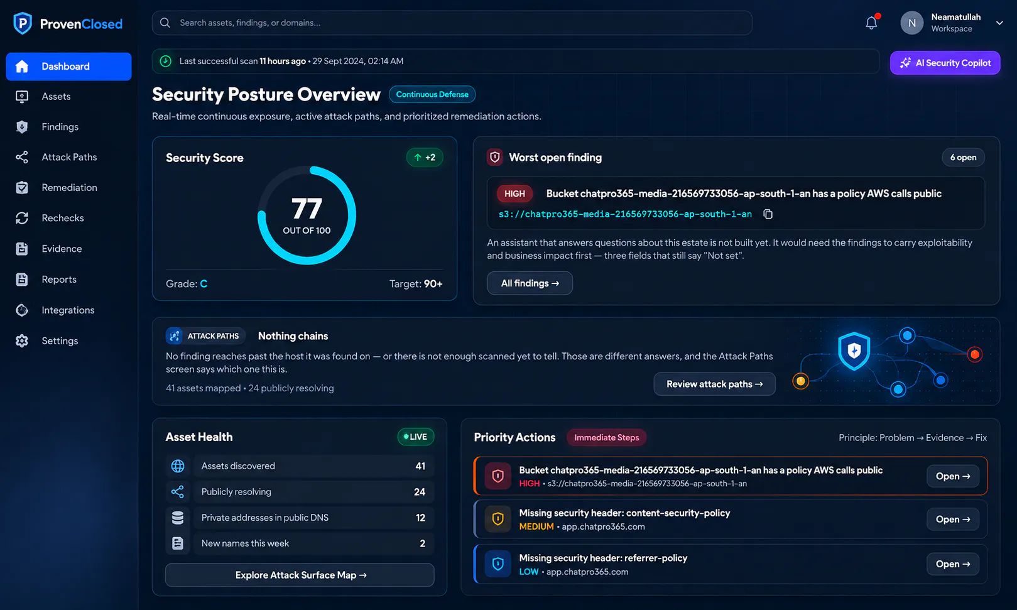The height and width of the screenshot is (610, 1017).
Task: Navigate to Attack Paths
Action: 69,157
